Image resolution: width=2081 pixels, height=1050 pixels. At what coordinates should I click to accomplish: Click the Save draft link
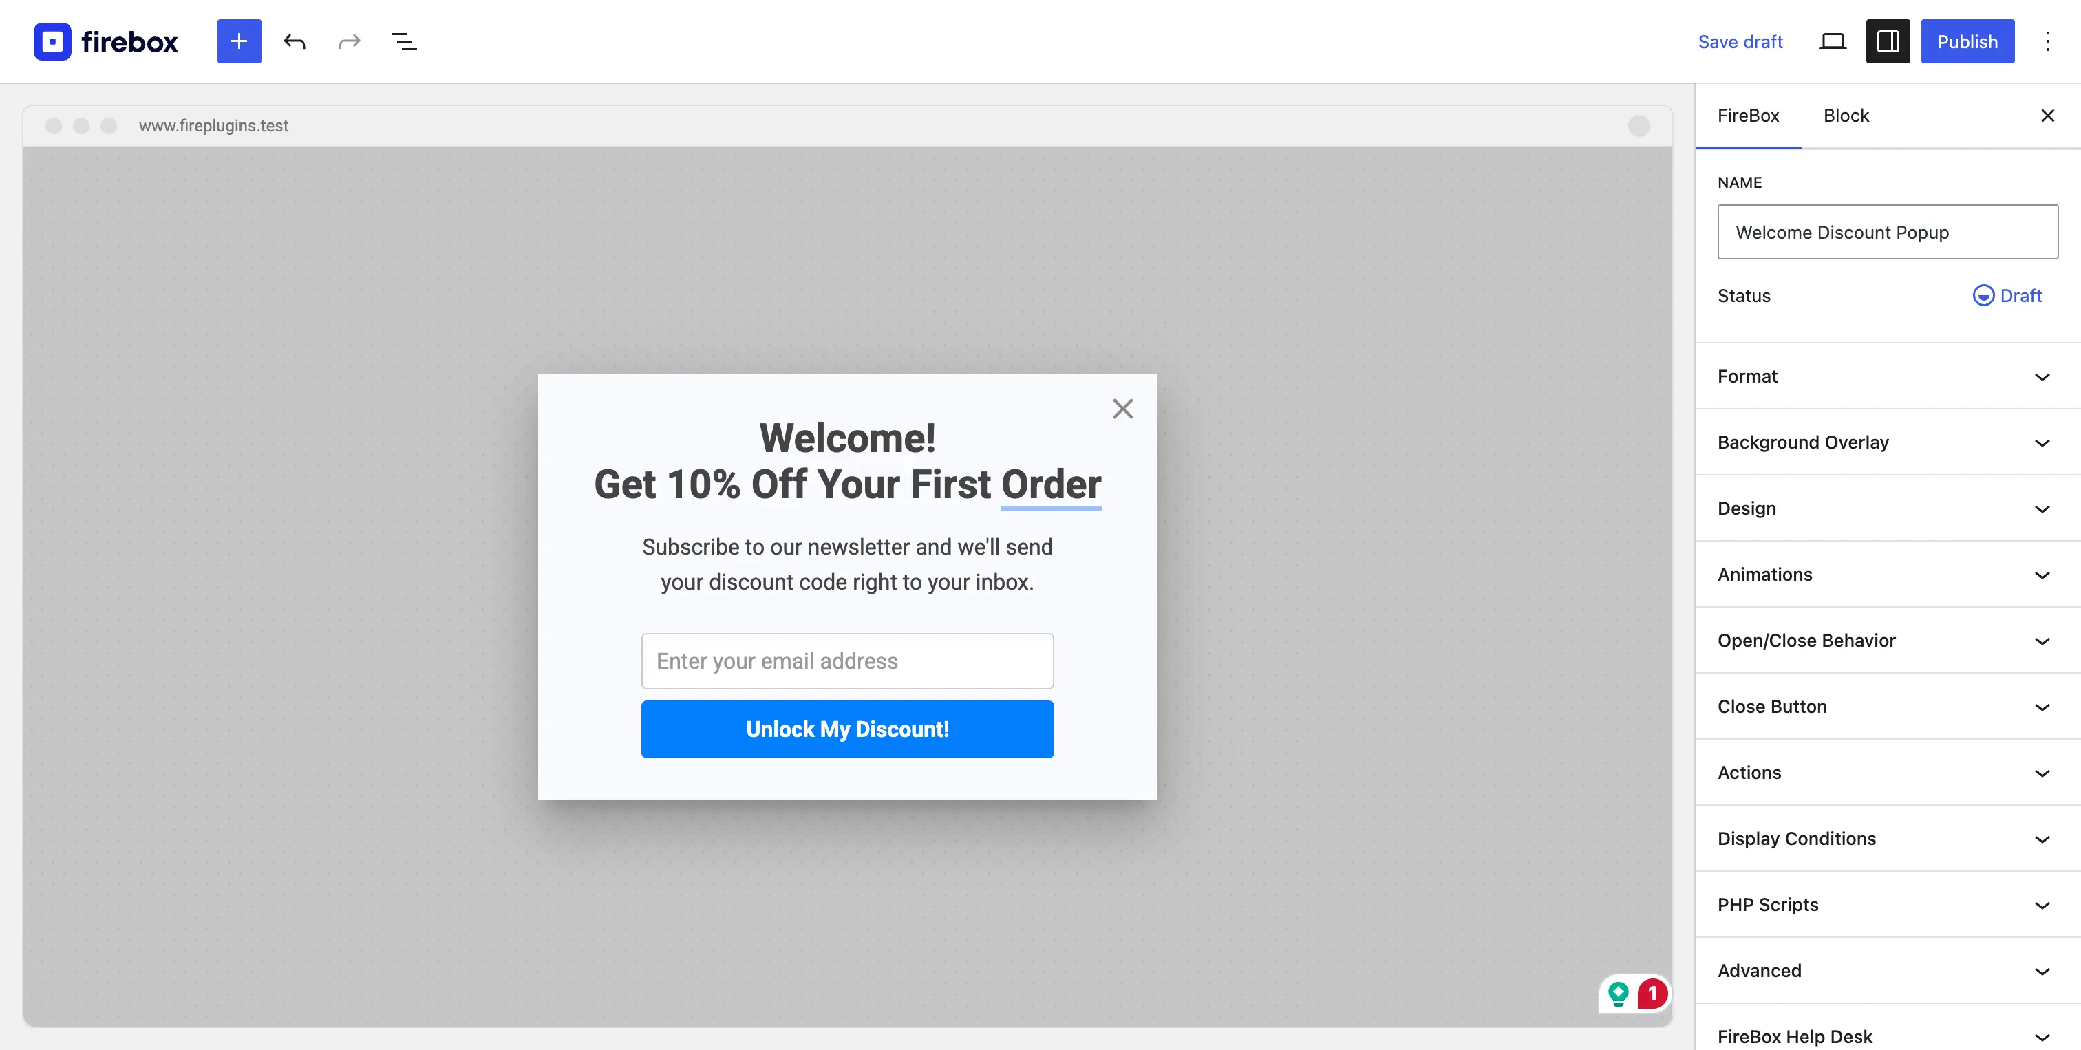(x=1740, y=41)
